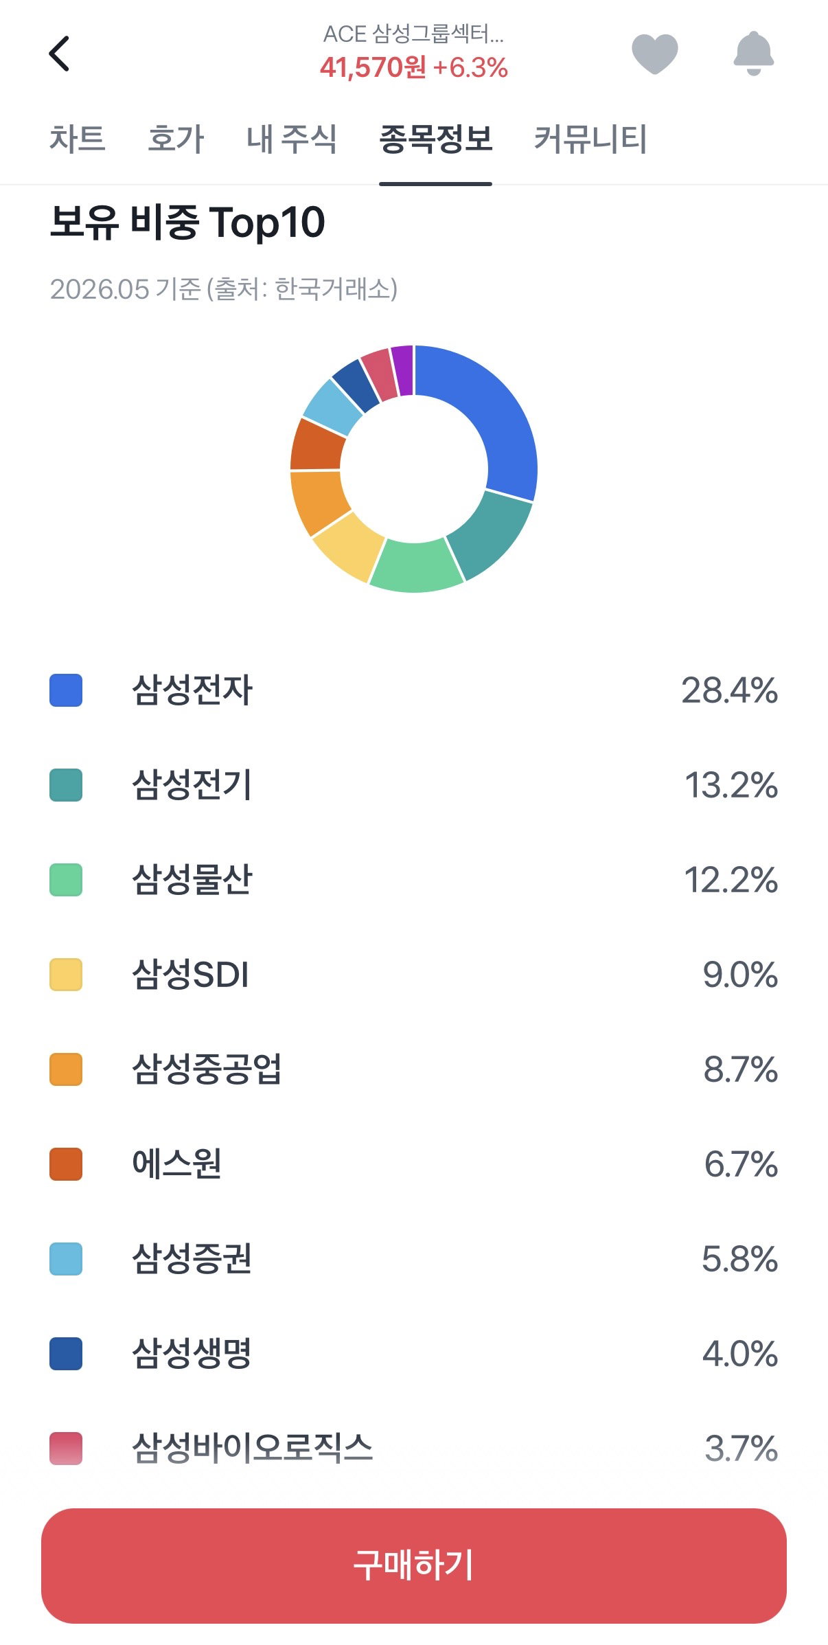Click the teal 삼성전기 color swatch

pos(66,785)
